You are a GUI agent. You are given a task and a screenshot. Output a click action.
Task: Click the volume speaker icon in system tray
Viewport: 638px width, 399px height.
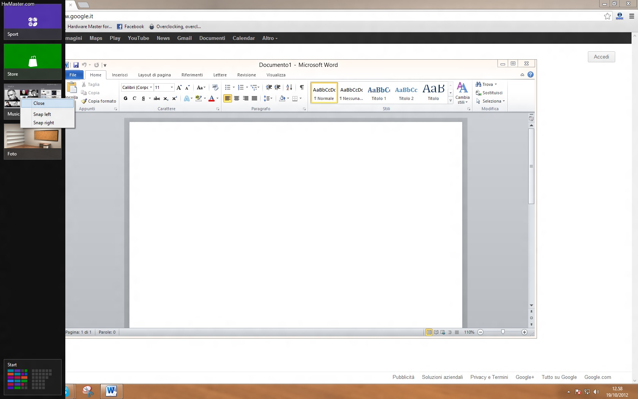point(596,392)
